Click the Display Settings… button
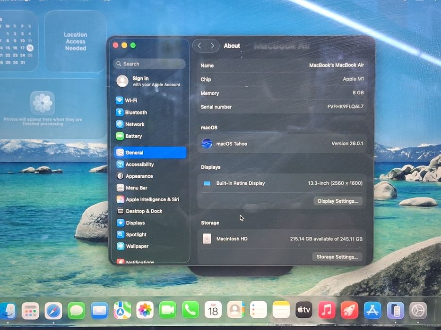The height and width of the screenshot is (330, 441). [338, 201]
